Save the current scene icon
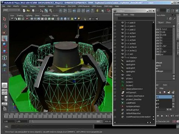The height and width of the screenshot is (134, 179). (x=33, y=11)
